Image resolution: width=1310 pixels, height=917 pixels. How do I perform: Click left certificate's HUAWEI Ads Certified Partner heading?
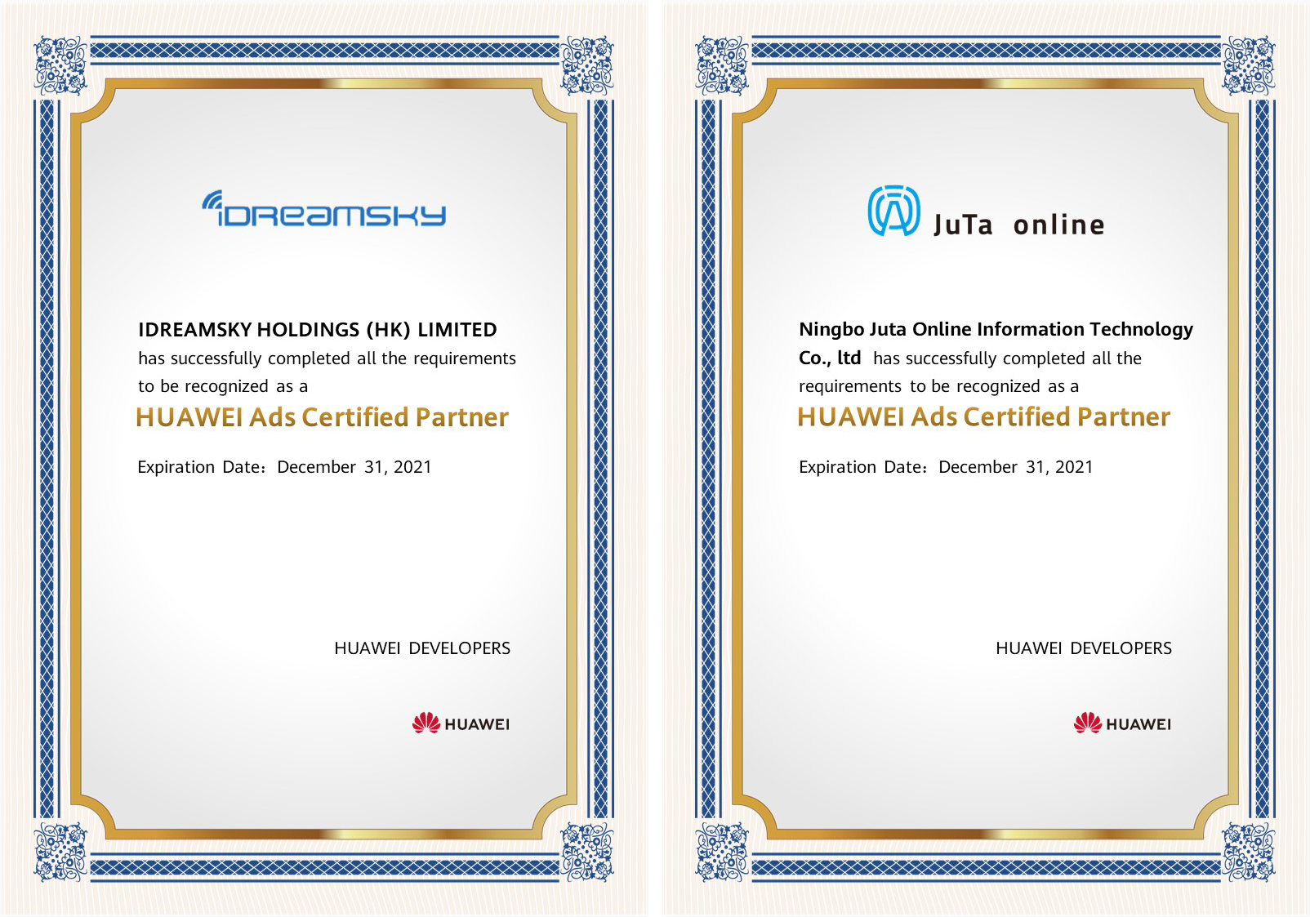[322, 417]
